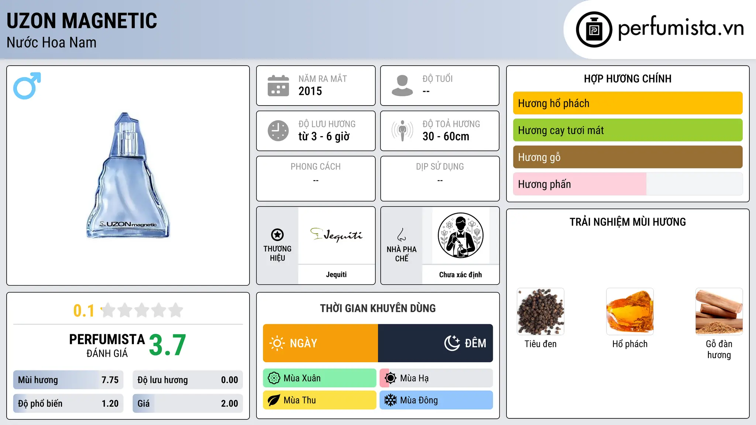Click the Chưa xác định perfumer label
756x425 pixels.
tap(460, 274)
